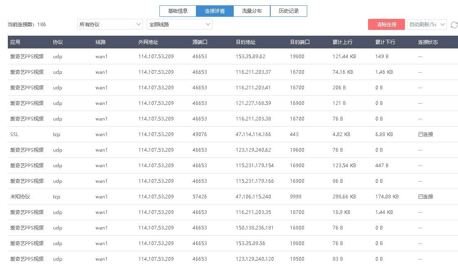Screen dimensions: 458x266
Task: Click the 未知协议 application cell
Action: [20, 197]
